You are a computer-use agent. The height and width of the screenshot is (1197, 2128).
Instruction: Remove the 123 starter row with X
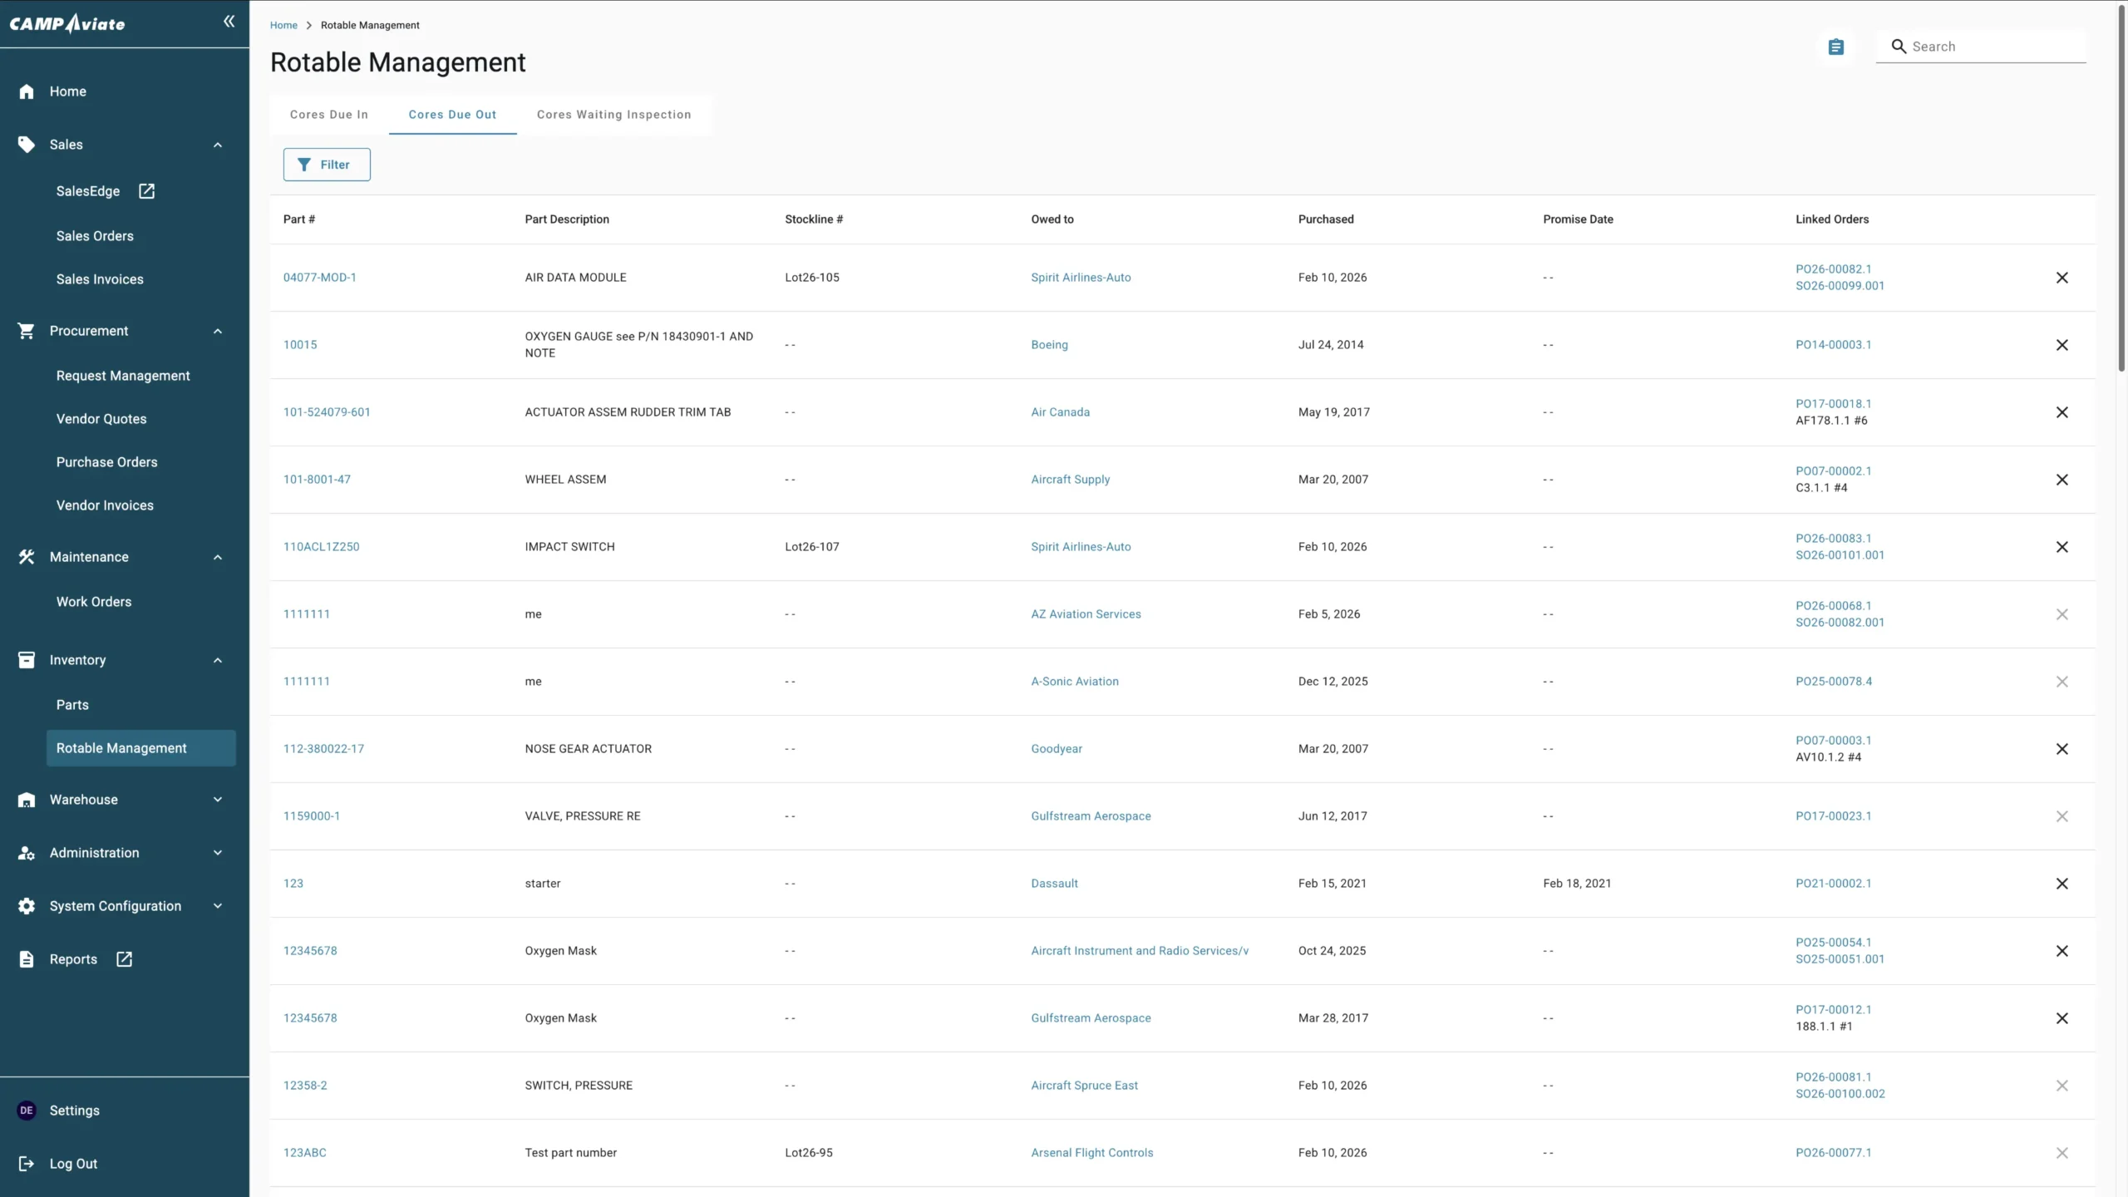pyautogui.click(x=2062, y=884)
